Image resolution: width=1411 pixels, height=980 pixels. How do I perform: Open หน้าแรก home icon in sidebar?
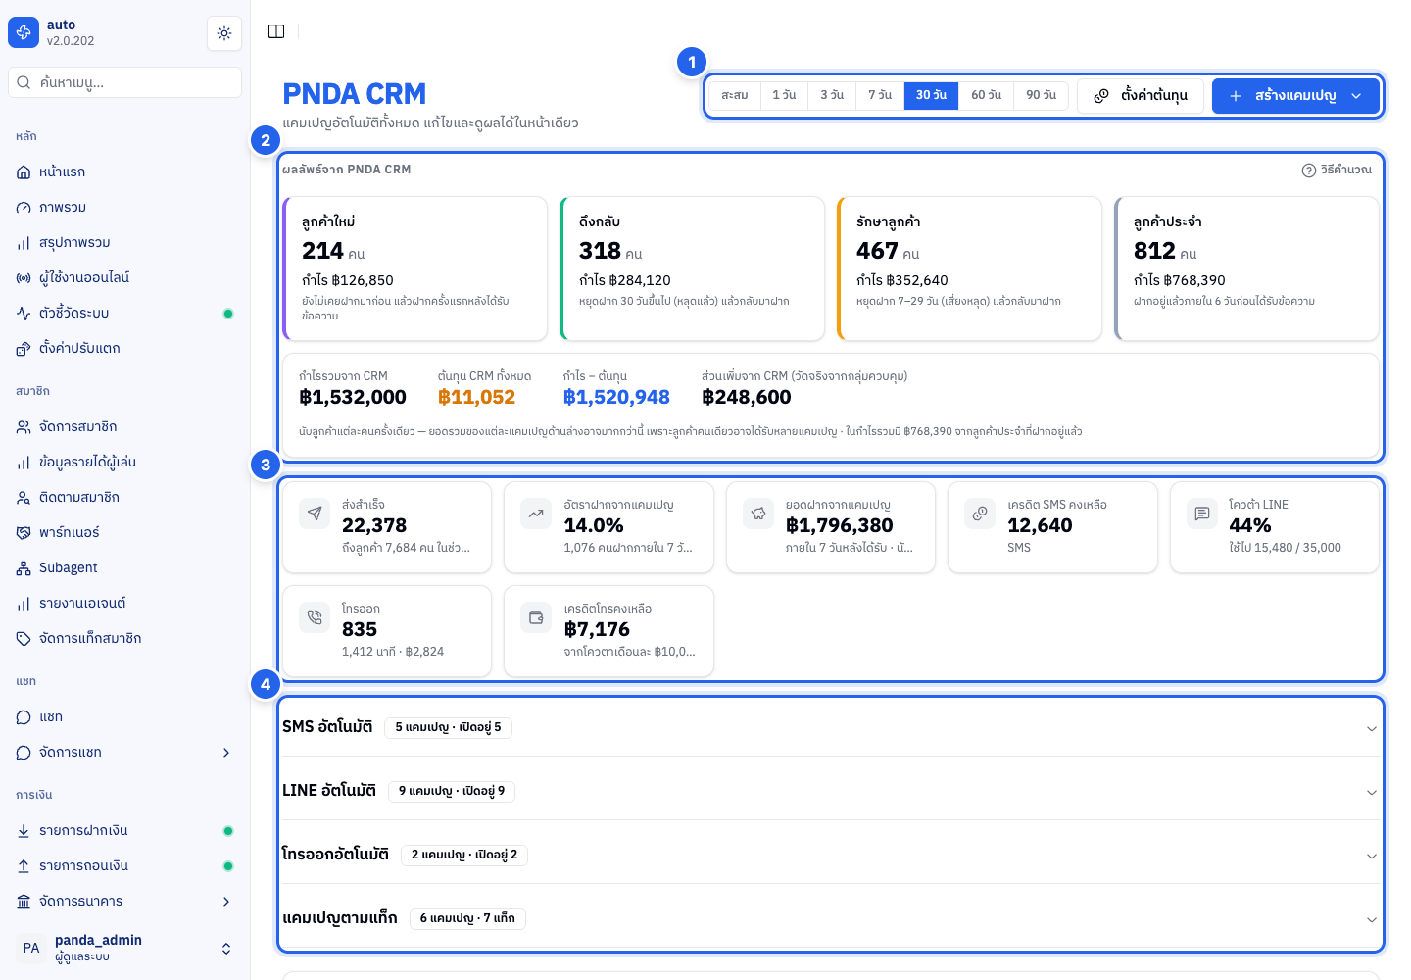point(24,172)
